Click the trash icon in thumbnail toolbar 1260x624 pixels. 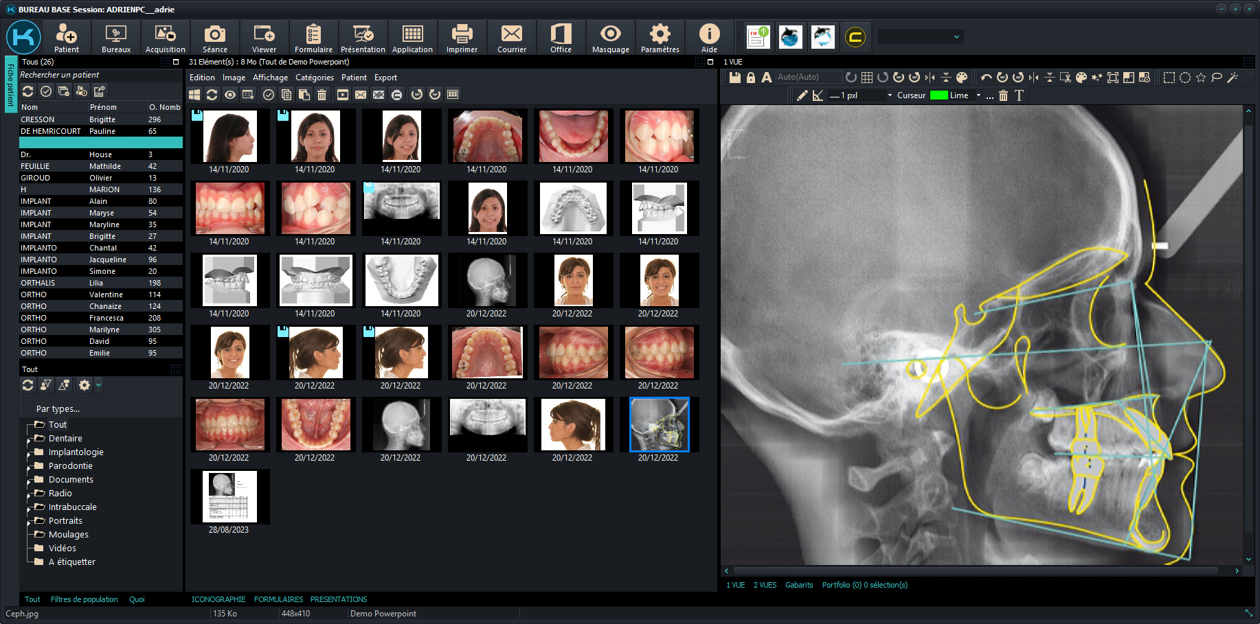322,95
